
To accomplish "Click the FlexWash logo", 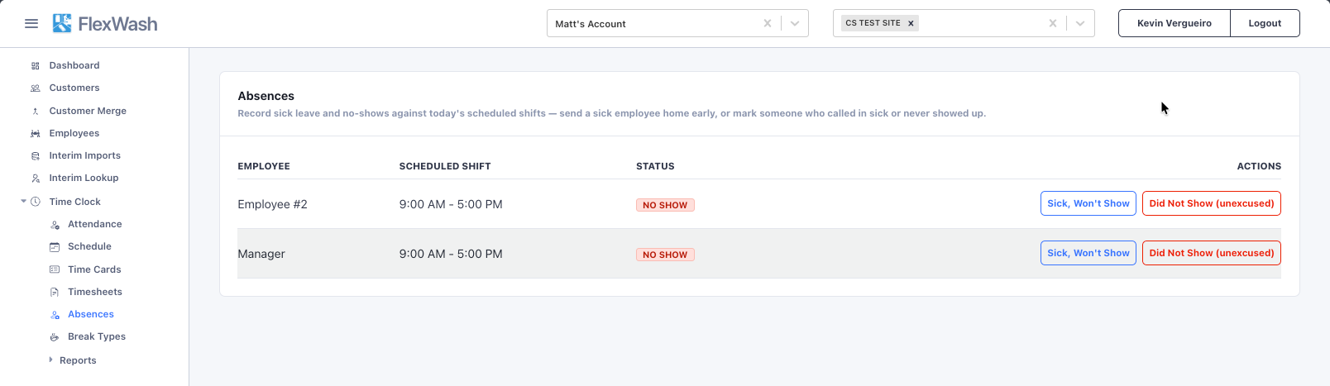I will coord(105,24).
